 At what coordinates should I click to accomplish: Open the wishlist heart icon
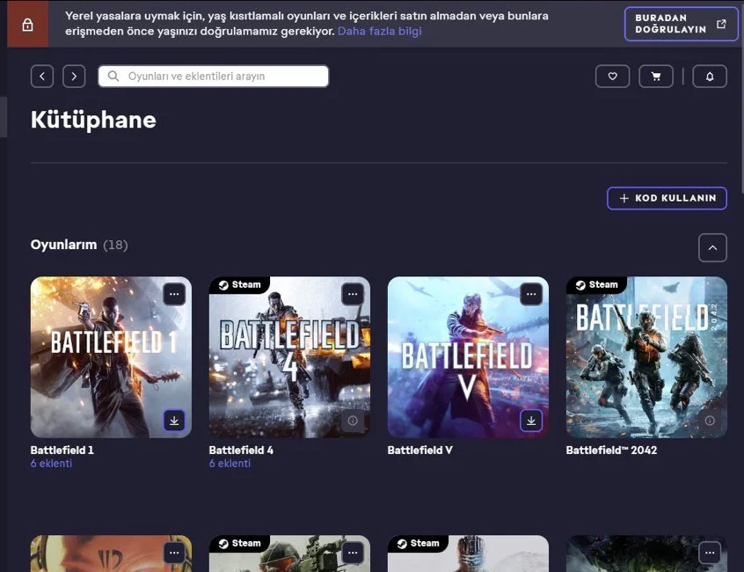pos(612,77)
